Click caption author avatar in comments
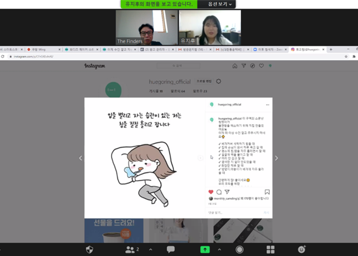This screenshot has height=256, width=358. pos(212,120)
